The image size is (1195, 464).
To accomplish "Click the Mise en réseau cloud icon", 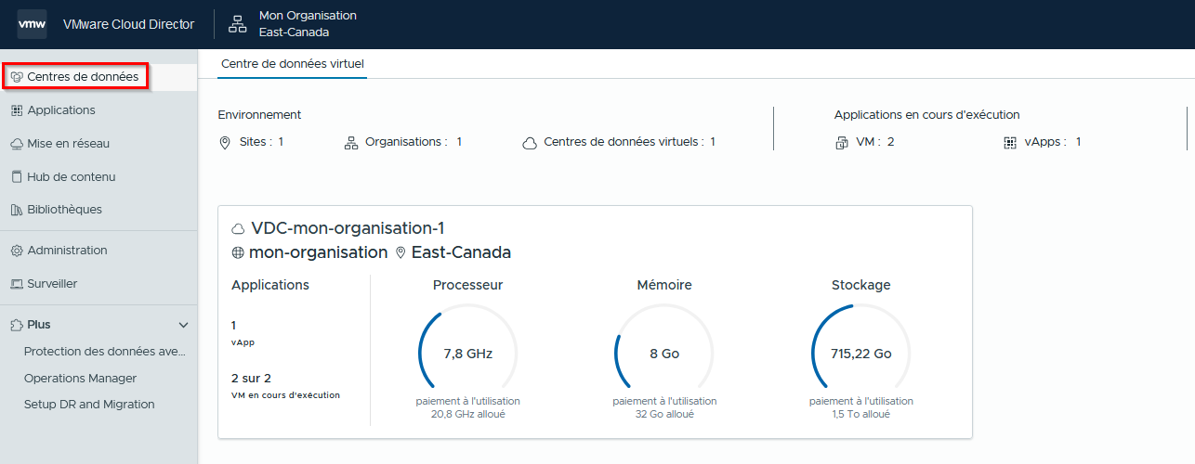I will click(17, 144).
